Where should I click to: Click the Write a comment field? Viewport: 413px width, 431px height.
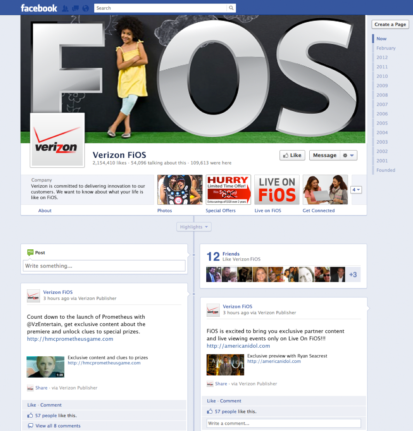(x=284, y=423)
